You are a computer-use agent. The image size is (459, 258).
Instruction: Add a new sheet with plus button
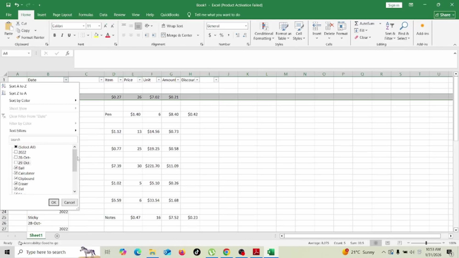coord(57,236)
